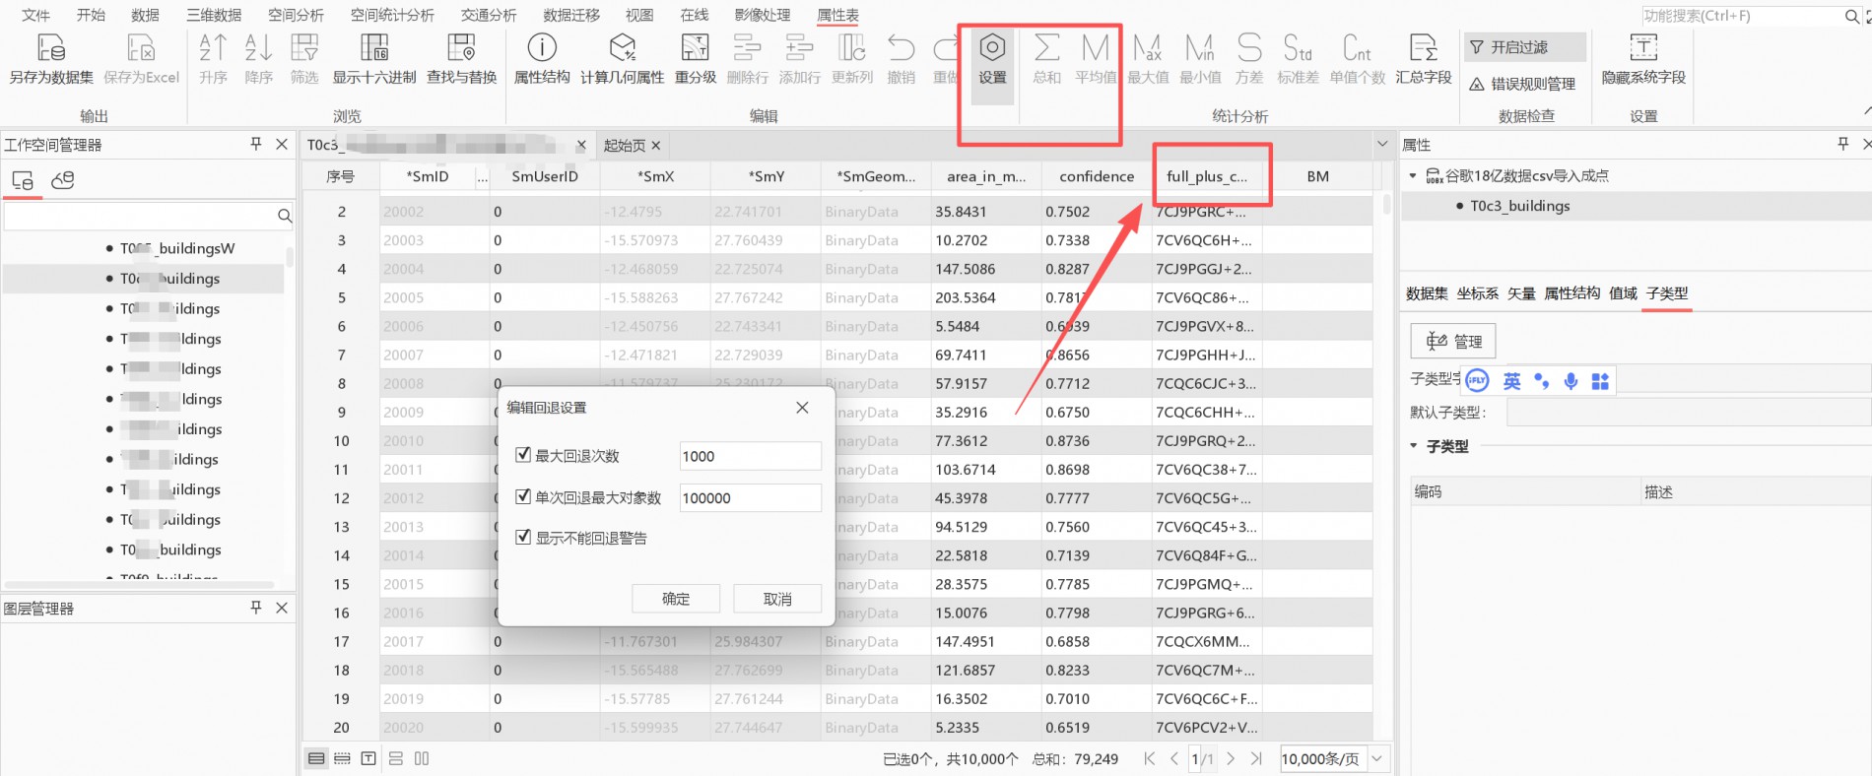Uncheck the 最大回退次数 checkbox
The height and width of the screenshot is (776, 1872).
[523, 455]
